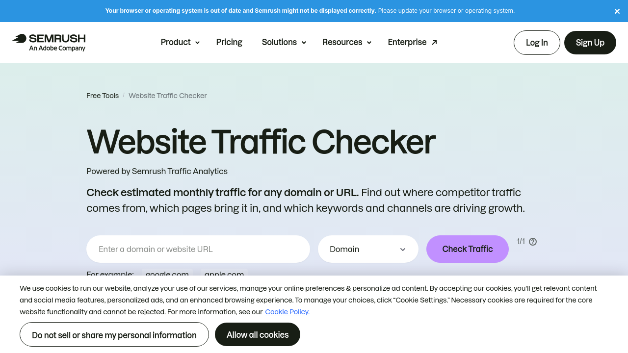This screenshot has height=353, width=628.
Task: Click the Semrush logo
Action: click(49, 42)
